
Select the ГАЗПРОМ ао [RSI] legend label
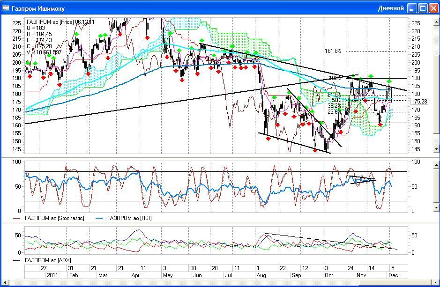point(129,218)
